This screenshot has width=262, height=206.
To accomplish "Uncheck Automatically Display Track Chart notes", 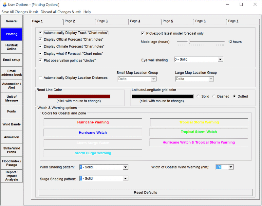I will [x=40, y=33].
